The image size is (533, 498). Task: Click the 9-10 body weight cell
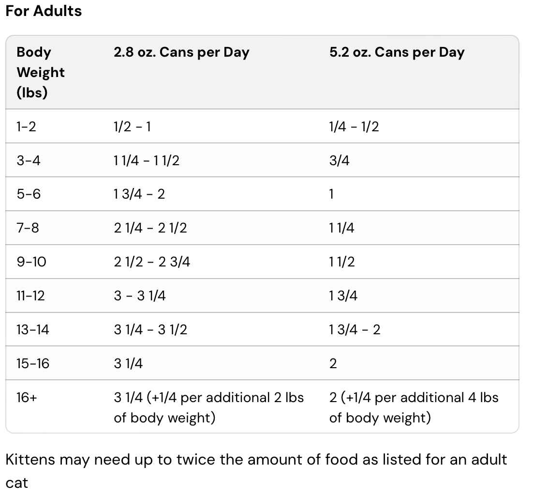click(31, 262)
